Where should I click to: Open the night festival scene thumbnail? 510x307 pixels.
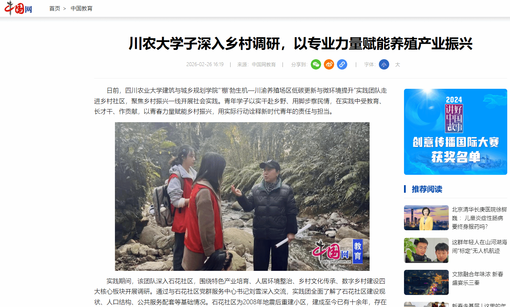426,282
